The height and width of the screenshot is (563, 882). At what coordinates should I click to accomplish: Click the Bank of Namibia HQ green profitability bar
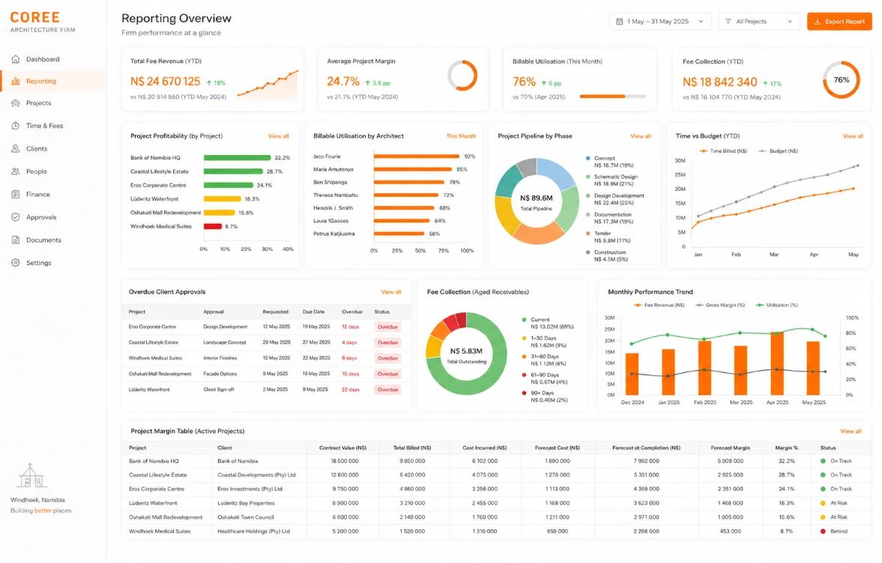coord(238,158)
